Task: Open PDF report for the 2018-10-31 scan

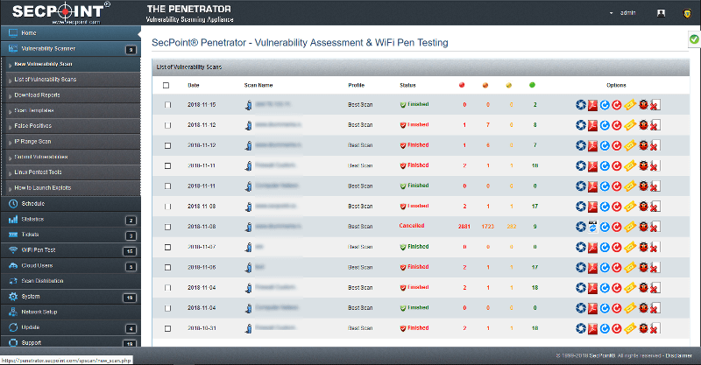Action: click(593, 328)
